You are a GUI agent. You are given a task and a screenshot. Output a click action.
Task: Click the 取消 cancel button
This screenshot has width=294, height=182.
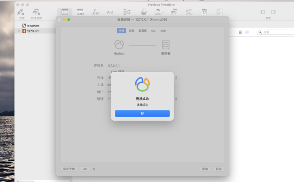[205, 169]
